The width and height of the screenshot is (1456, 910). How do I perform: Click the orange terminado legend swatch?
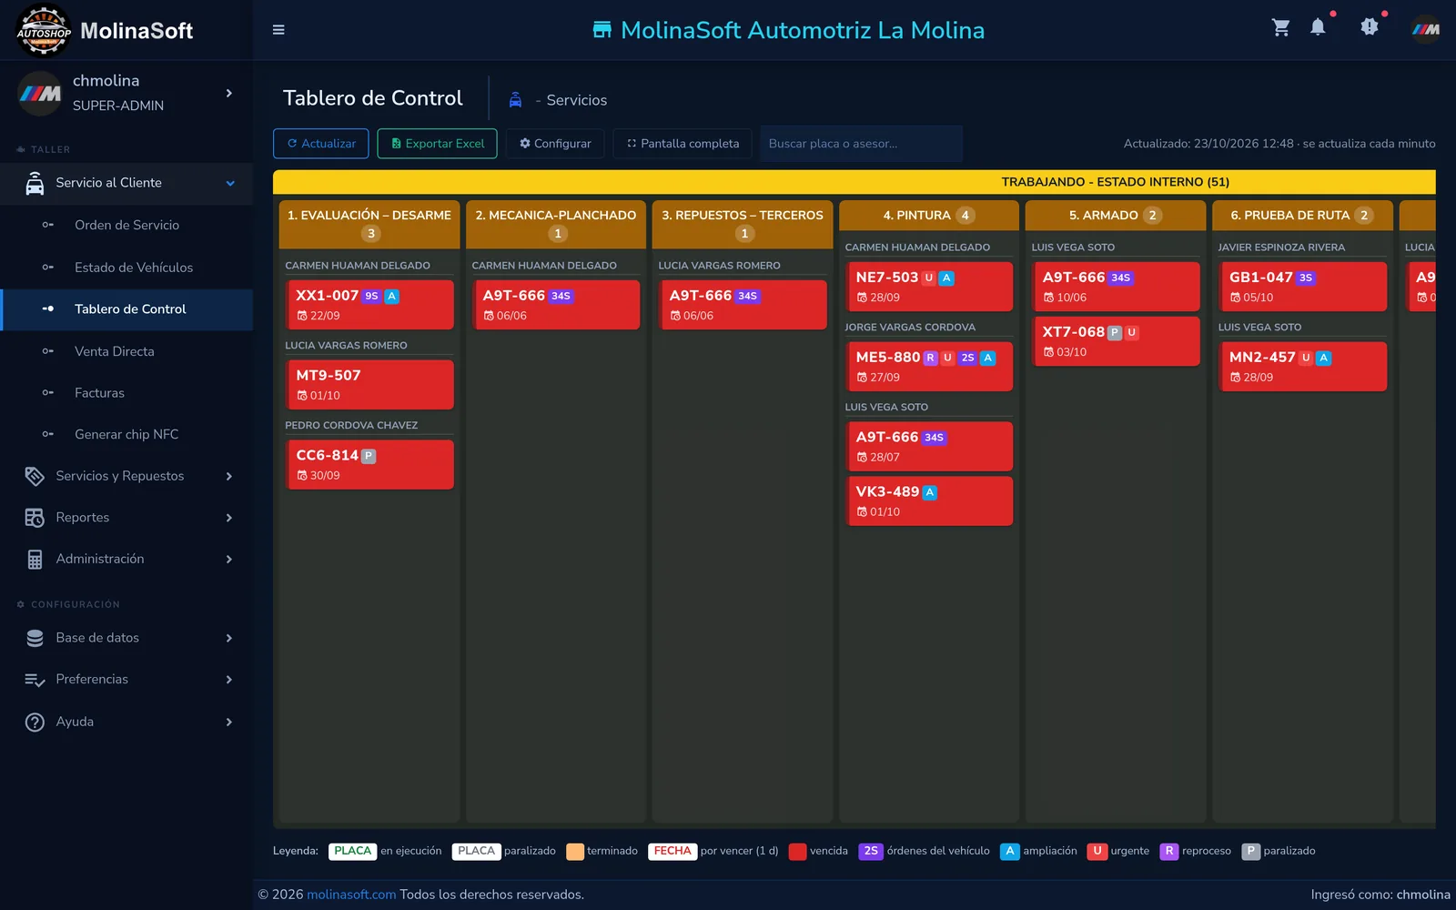click(x=574, y=852)
